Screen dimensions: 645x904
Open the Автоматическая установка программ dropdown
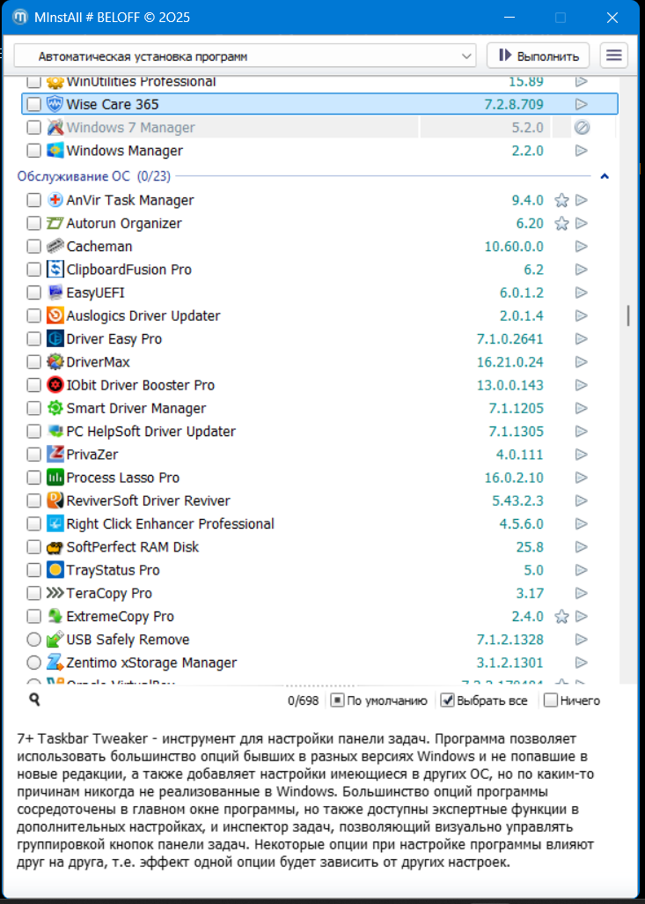[x=245, y=56]
